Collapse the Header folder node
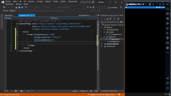171x96 pixels. click(x=104, y=32)
